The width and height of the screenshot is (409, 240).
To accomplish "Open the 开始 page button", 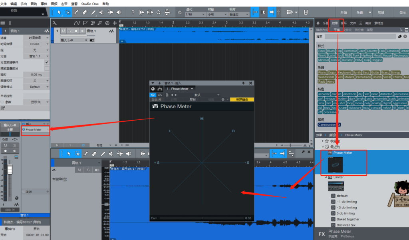I will click(x=343, y=12).
